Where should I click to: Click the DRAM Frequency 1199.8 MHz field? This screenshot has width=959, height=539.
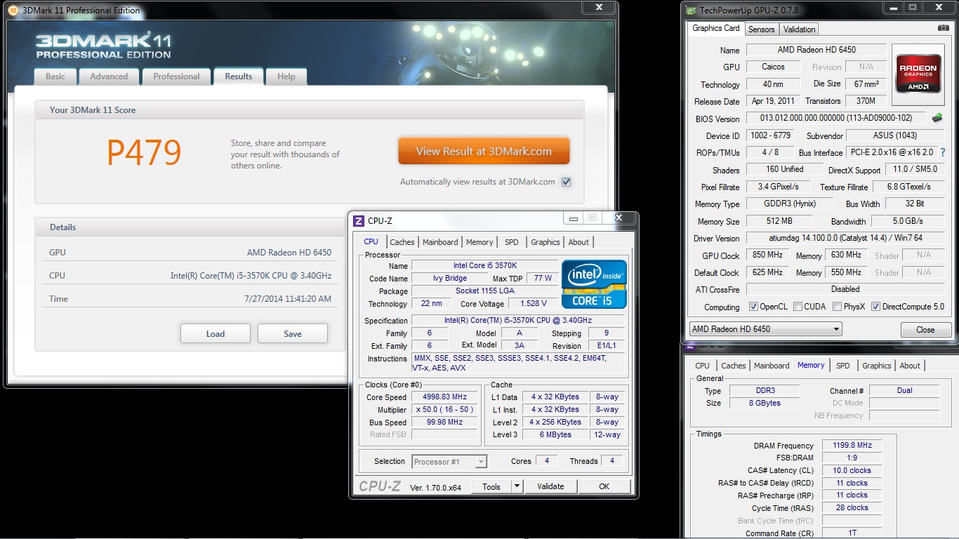pos(852,446)
